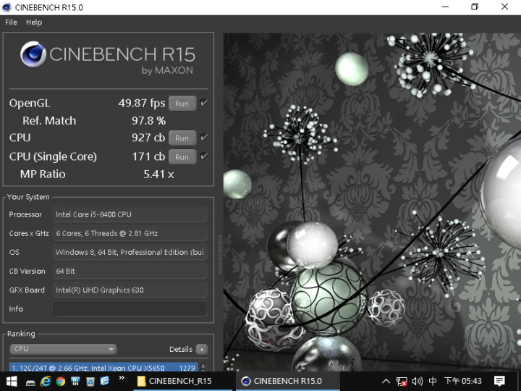Open the Help menu
521x391 pixels.
(34, 22)
